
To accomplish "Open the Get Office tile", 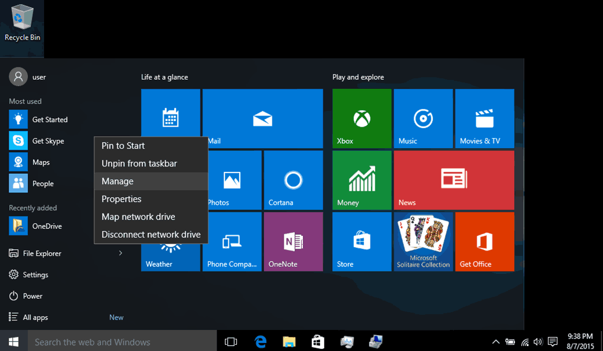I will (x=484, y=242).
